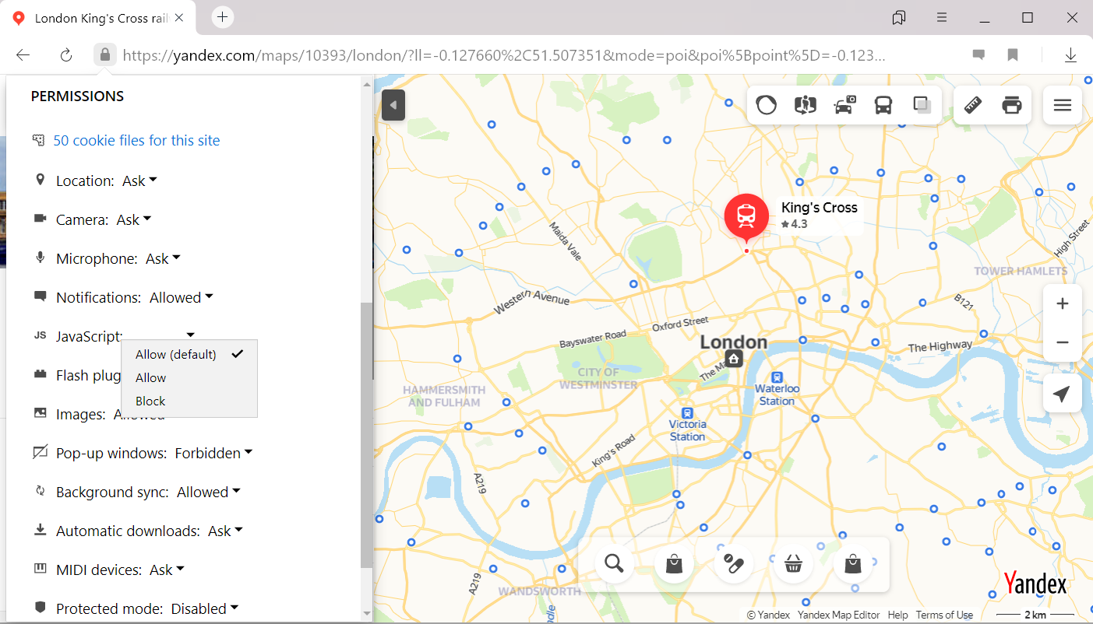This screenshot has height=624, width=1093.
Task: Open the browser settings menu lines
Action: (941, 18)
